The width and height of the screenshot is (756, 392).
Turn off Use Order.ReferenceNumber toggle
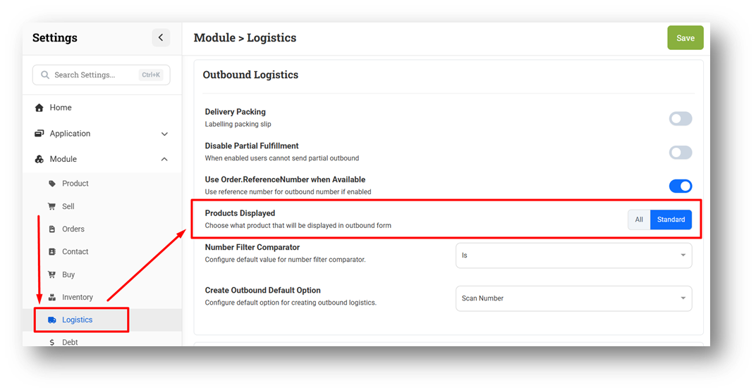tap(680, 186)
